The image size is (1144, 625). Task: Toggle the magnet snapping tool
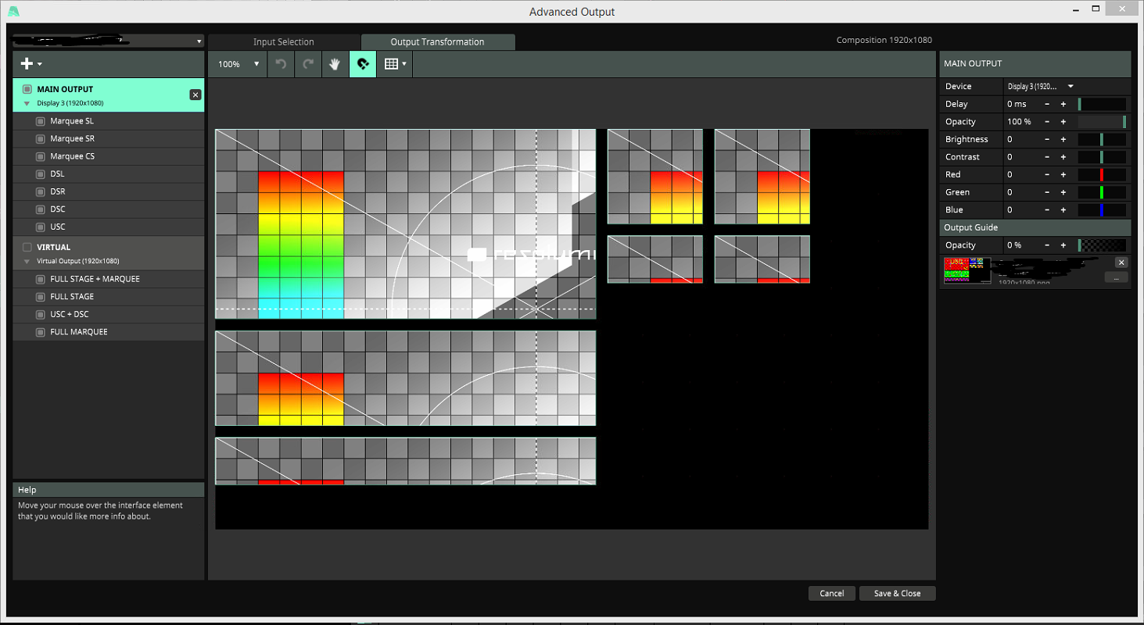point(363,64)
